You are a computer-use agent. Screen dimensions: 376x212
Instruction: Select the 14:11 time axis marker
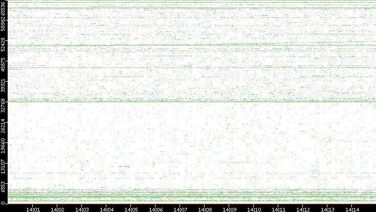(278, 209)
